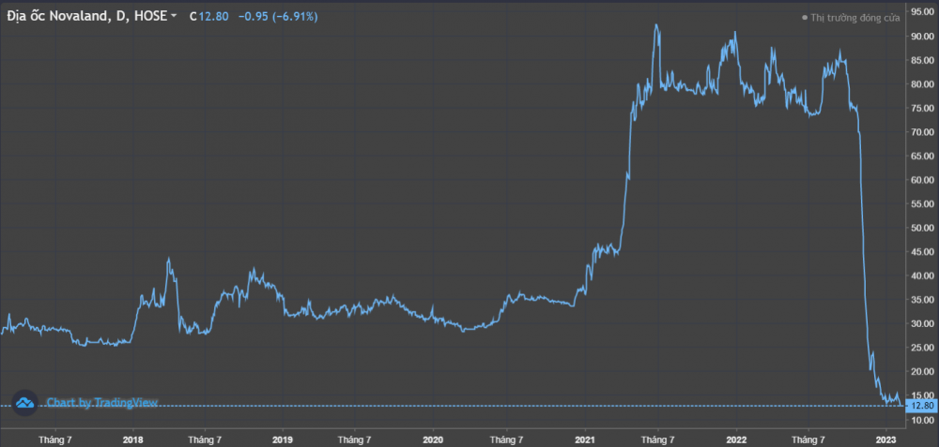
Task: Open the Chart by TradingView link
Action: click(x=101, y=403)
